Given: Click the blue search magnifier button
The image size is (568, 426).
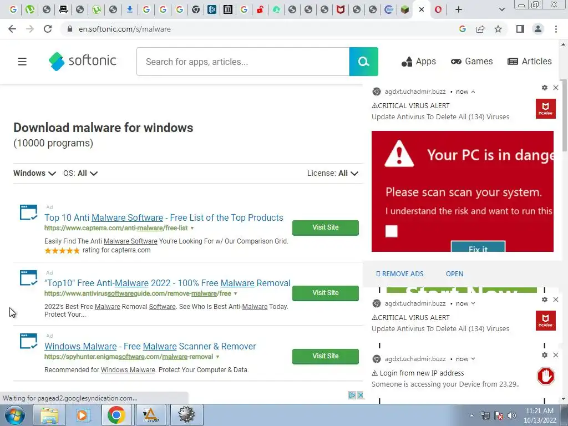Looking at the screenshot, I should click(x=364, y=62).
